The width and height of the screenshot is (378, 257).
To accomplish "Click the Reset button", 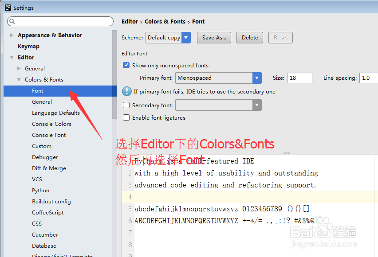I will [x=280, y=38].
